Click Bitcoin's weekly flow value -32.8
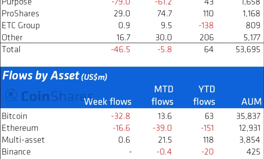The width and height of the screenshot is (264, 159). click(121, 116)
